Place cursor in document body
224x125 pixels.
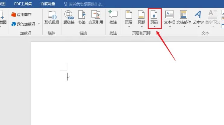(127, 83)
